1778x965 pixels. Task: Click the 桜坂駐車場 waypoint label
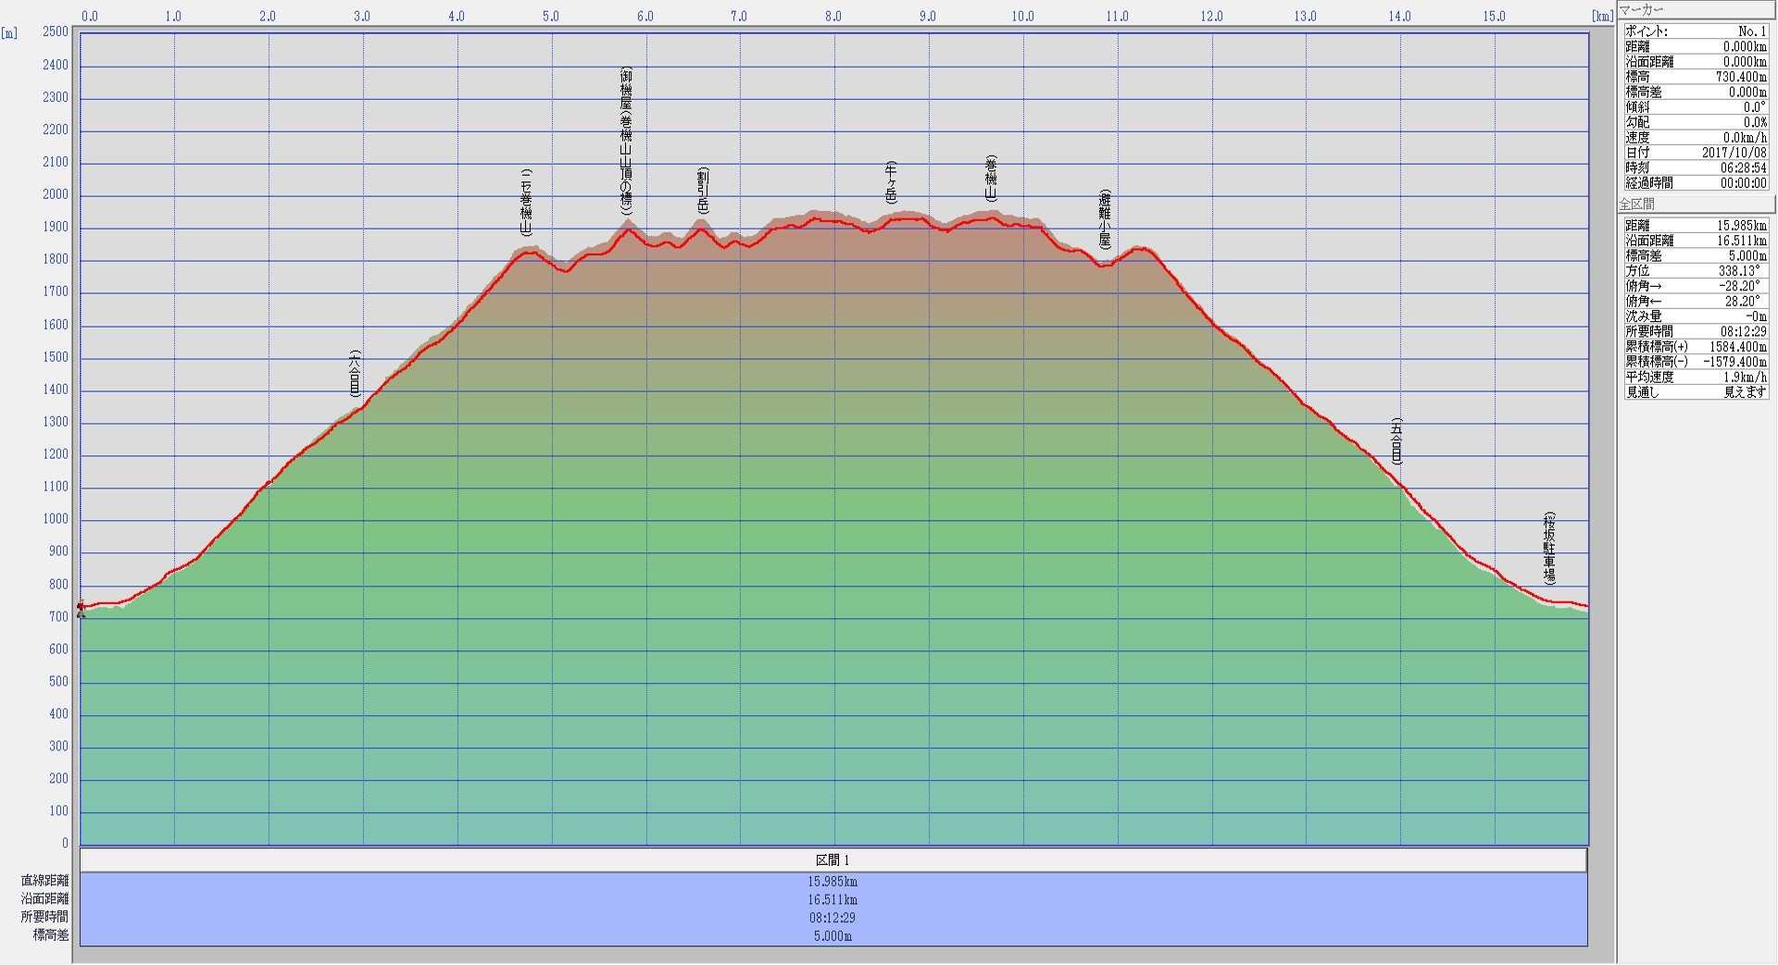tap(1548, 548)
